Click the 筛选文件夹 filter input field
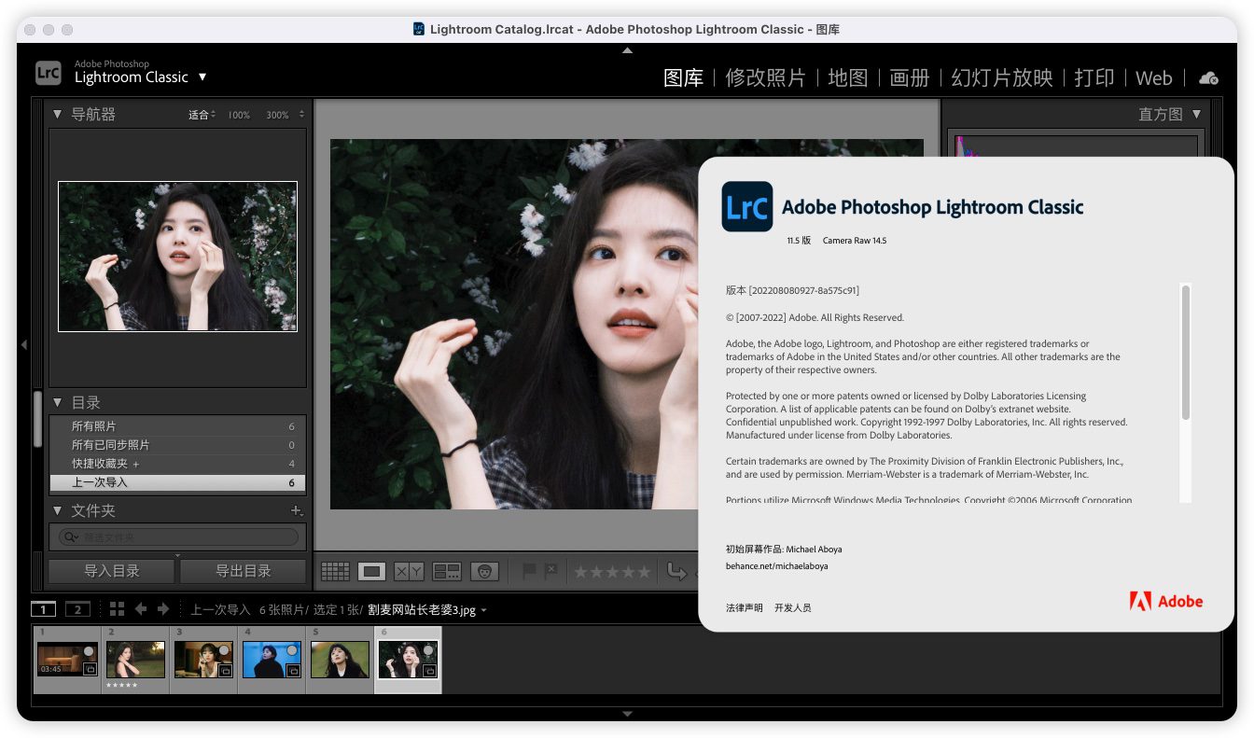 tap(178, 537)
